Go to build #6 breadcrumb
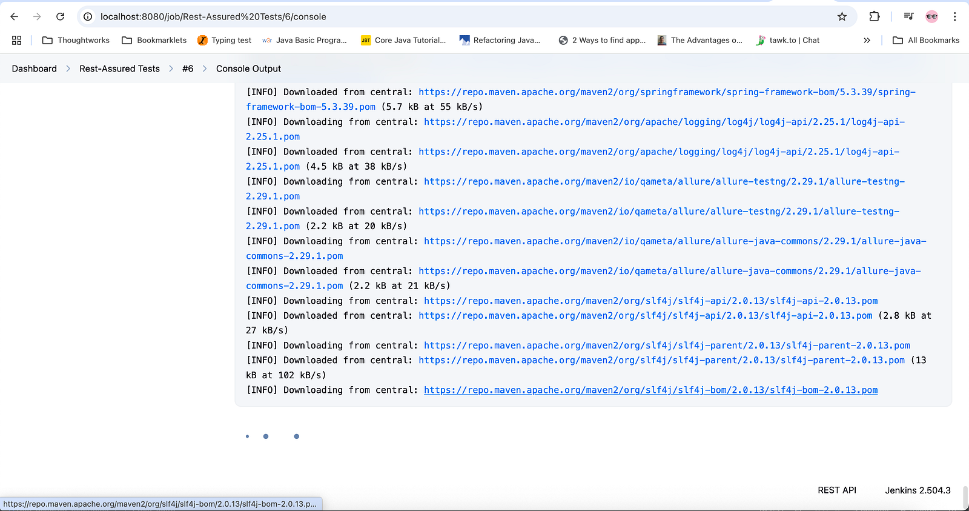This screenshot has width=969, height=511. [188, 68]
